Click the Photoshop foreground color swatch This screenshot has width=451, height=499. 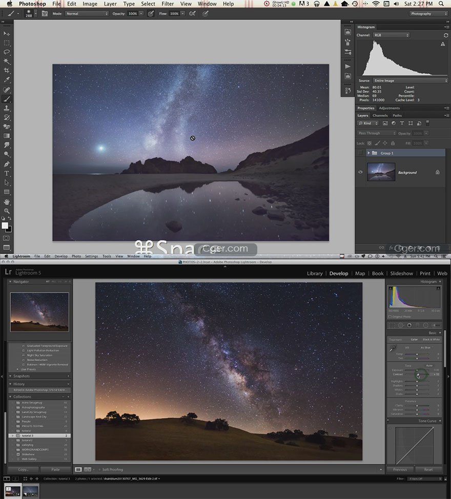tap(5, 225)
